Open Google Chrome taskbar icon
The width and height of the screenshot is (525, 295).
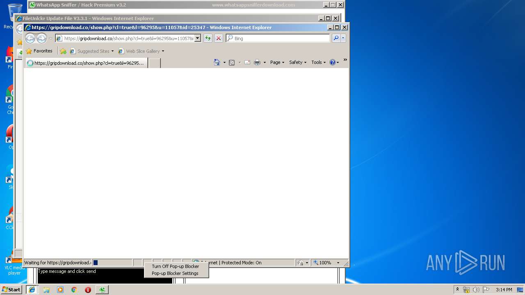[x=74, y=290]
